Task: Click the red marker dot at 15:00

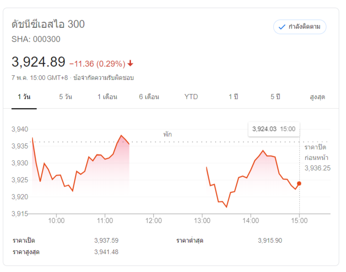Action: [x=299, y=183]
